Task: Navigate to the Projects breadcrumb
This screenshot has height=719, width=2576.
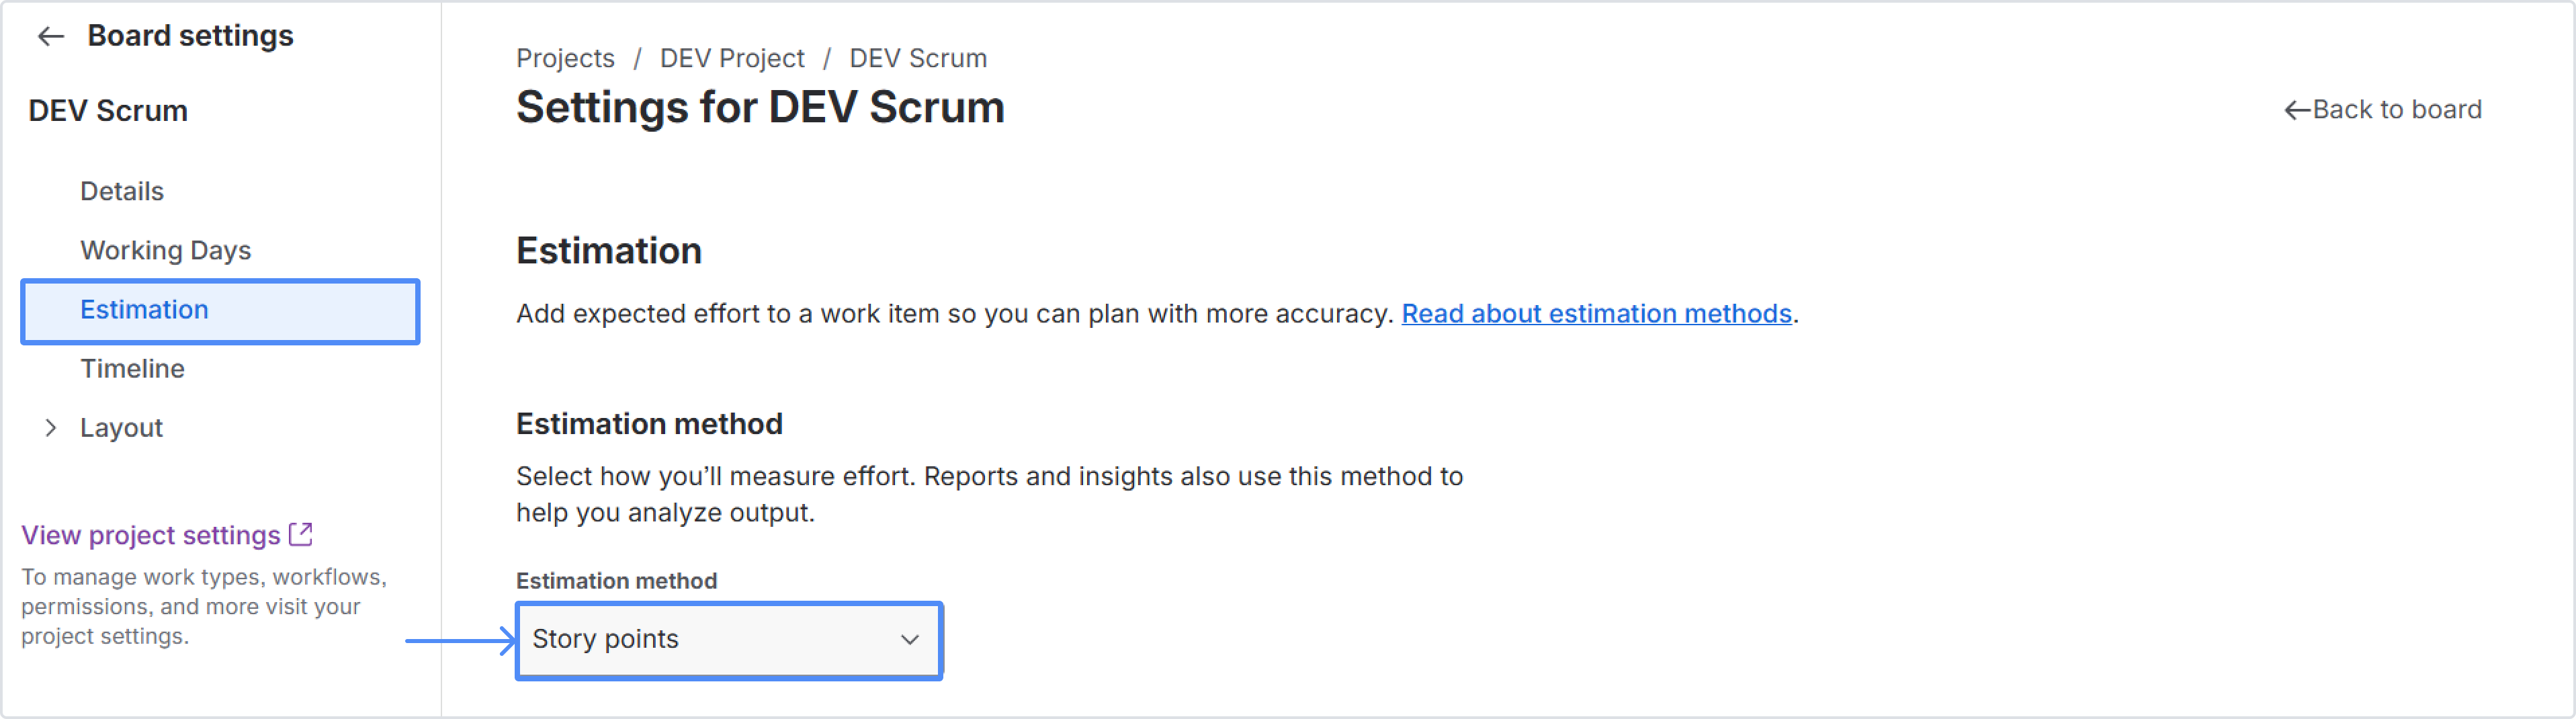Action: [x=565, y=58]
